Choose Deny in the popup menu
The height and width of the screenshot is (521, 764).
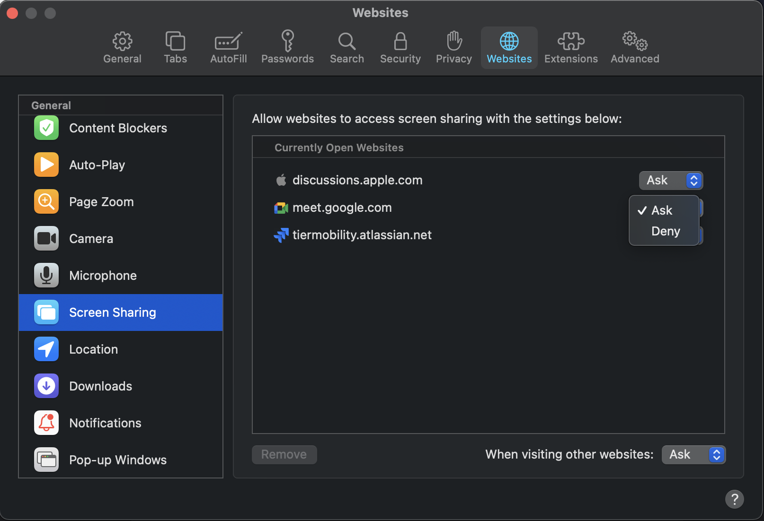coord(666,231)
